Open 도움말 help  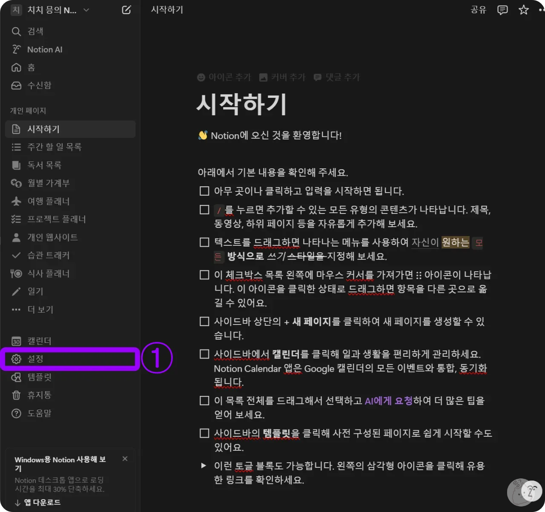click(41, 413)
